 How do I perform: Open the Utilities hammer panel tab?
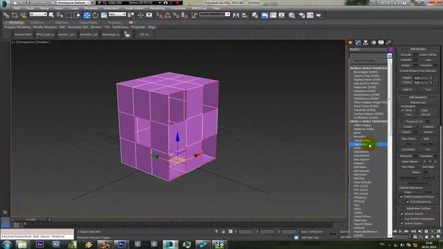click(x=389, y=42)
